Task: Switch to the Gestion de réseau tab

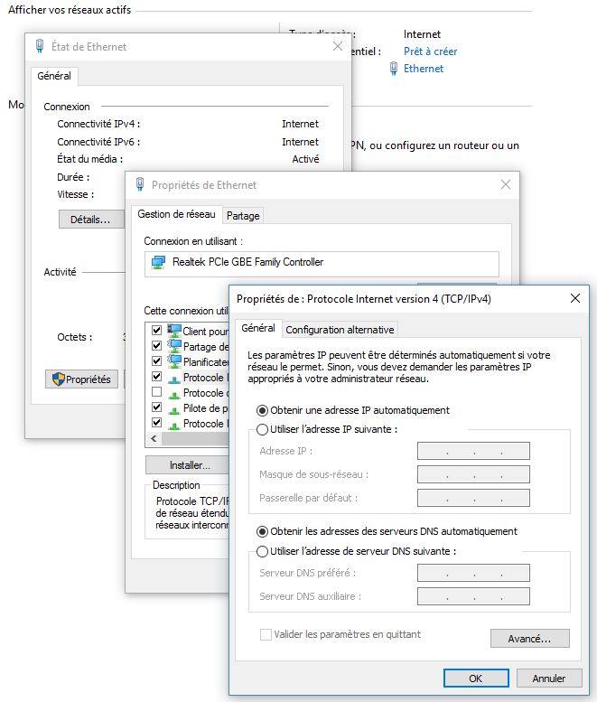Action: [176, 214]
